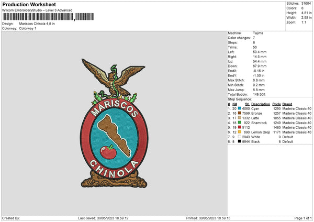Click the EndX value '-0.15 in'

coord(259,71)
